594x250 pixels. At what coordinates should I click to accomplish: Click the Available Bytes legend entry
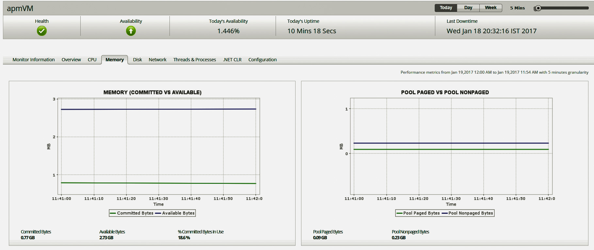tap(175, 213)
